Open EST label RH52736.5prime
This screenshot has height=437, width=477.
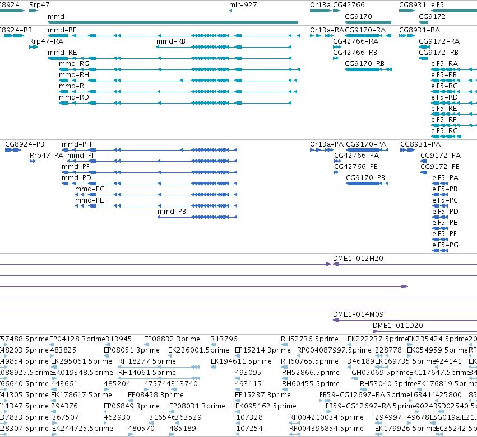point(309,339)
